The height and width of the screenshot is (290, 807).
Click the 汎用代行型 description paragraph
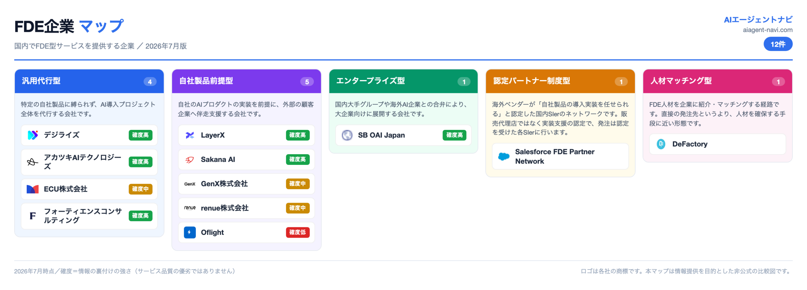tap(88, 109)
